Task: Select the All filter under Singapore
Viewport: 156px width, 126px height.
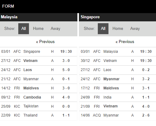Action: coord(103,29)
